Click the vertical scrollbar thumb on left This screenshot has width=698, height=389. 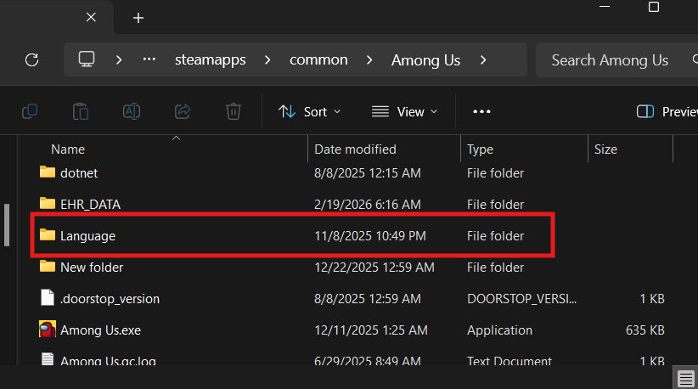(6, 225)
